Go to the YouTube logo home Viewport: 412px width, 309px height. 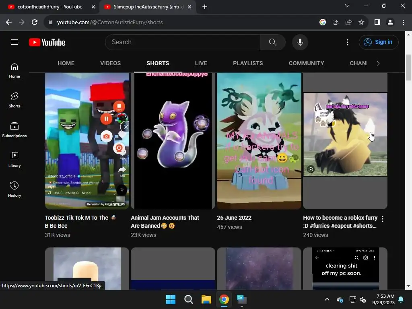tap(47, 42)
